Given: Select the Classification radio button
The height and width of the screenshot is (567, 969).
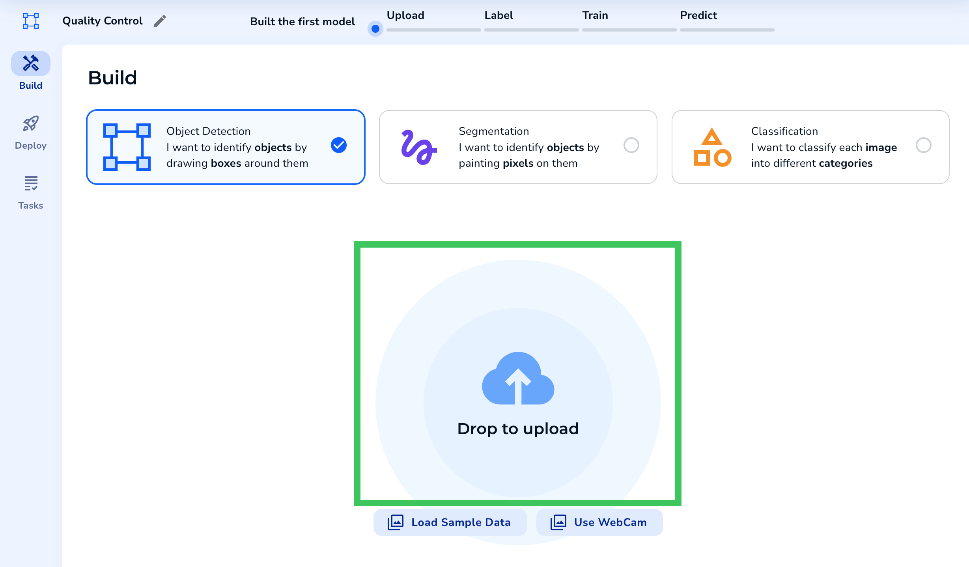Looking at the screenshot, I should [x=923, y=145].
